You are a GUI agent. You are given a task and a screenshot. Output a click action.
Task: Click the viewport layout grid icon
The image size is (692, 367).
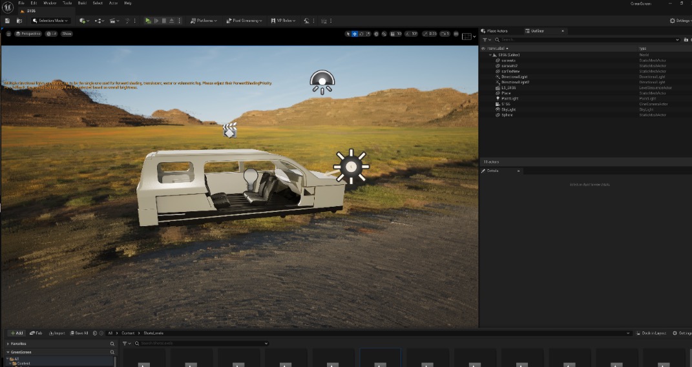click(x=456, y=34)
